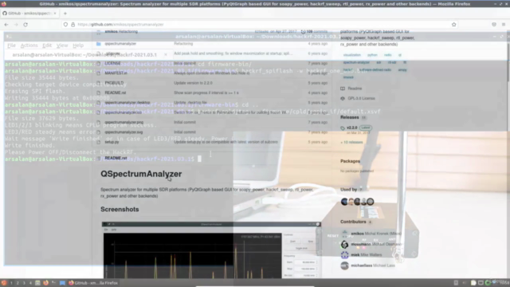Open the setup.py file

pos(112,142)
